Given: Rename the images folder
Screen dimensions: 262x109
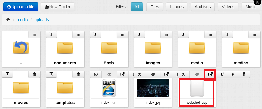Looking at the screenshot, I should [x=139, y=34].
